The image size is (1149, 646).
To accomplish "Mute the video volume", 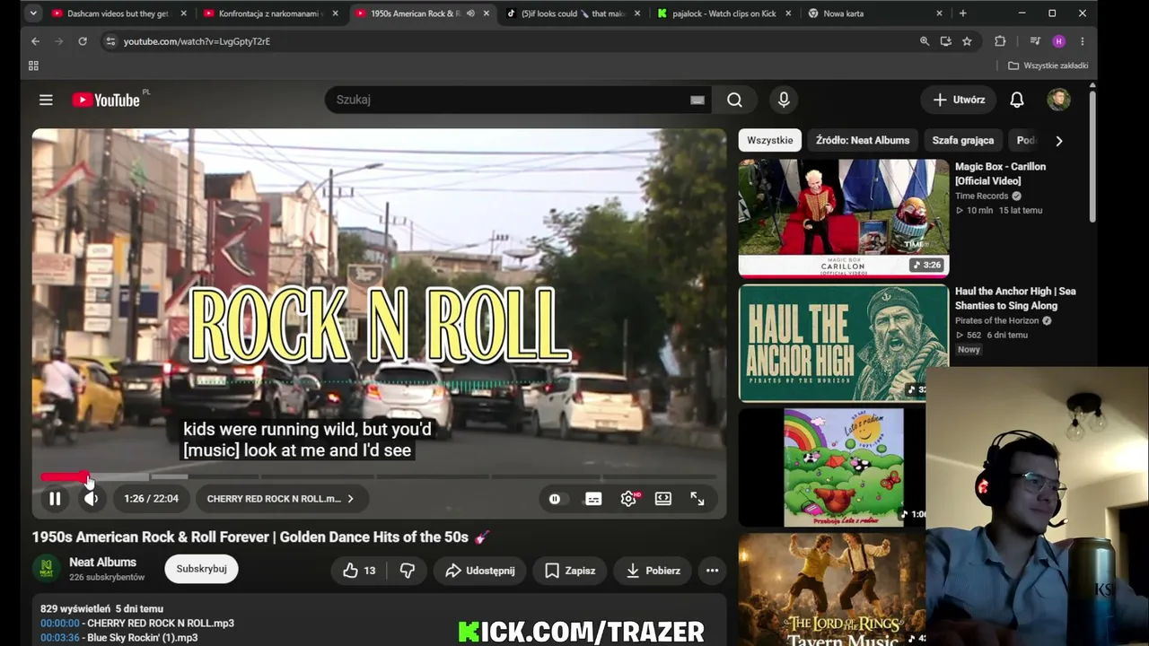I will pos(91,499).
